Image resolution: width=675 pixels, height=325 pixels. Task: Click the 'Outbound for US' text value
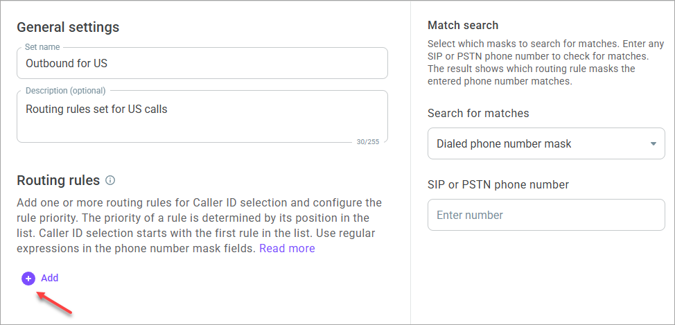pos(66,64)
